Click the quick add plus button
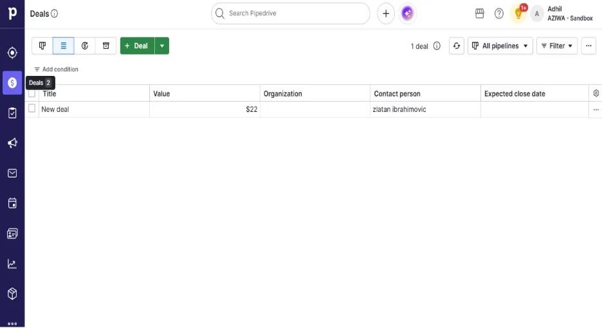 (x=386, y=14)
